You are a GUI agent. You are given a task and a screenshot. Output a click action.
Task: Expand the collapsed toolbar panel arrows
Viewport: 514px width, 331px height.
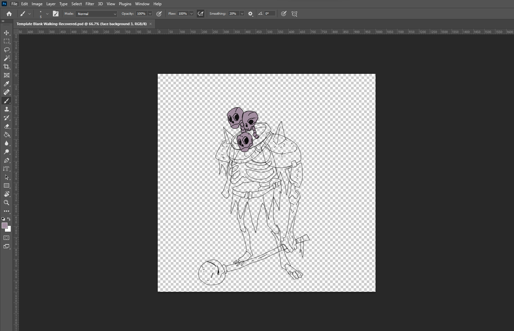[3, 21]
